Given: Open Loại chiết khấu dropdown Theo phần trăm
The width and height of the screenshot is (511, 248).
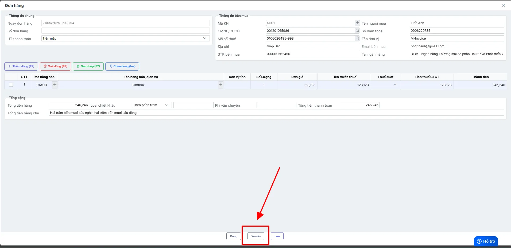Looking at the screenshot, I should pos(152,105).
